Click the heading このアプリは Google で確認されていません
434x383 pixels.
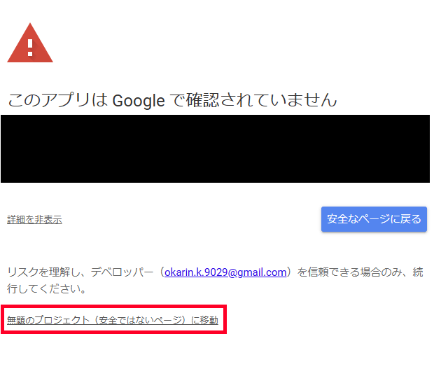(172, 100)
